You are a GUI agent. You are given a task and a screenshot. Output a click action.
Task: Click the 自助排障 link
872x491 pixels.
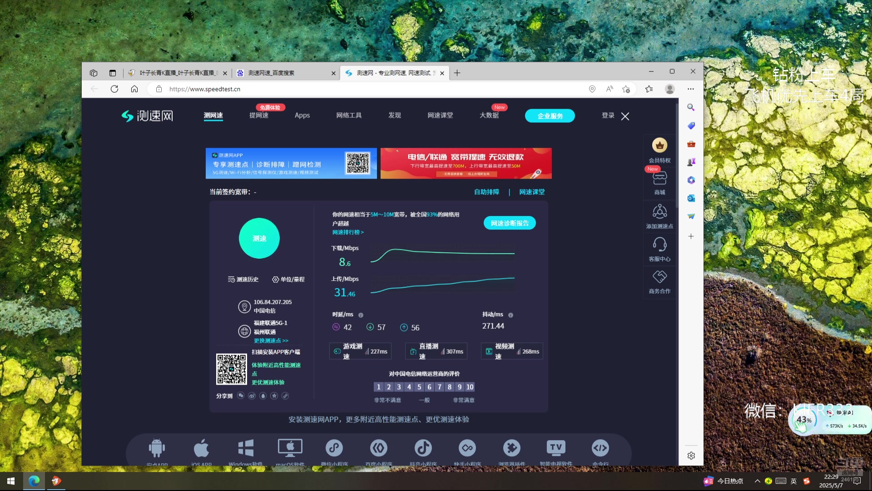[x=486, y=192]
